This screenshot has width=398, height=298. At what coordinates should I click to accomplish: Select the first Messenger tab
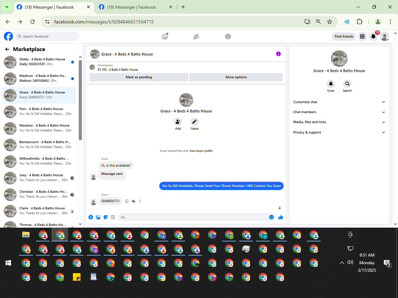pos(54,7)
